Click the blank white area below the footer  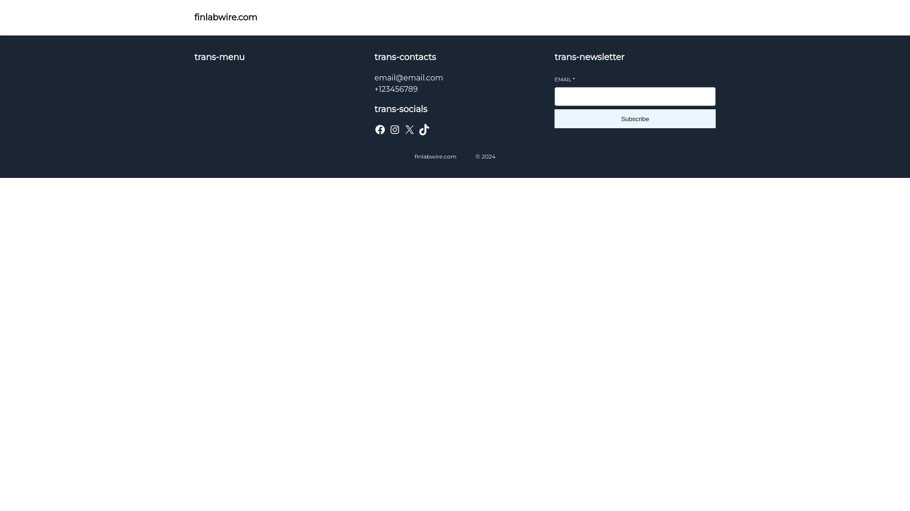point(455,331)
